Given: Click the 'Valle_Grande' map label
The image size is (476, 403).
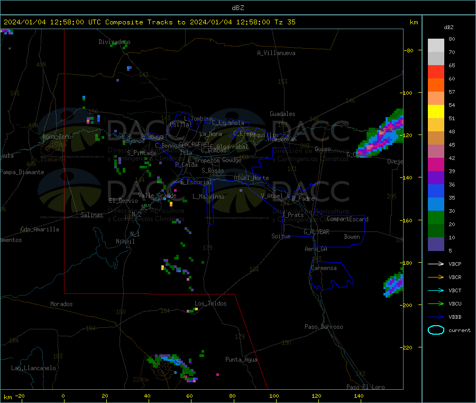Looking at the screenshot, I should [157, 195].
